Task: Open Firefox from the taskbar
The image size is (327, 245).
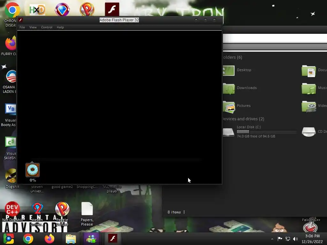Action: (49, 239)
